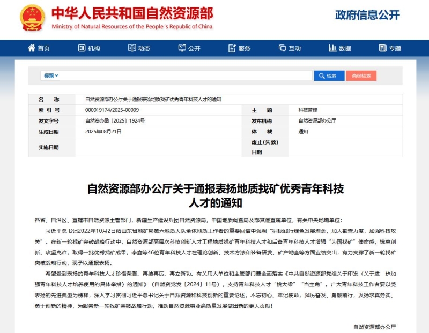Click the national emblem logo
Screen dimensions: 429x333
[x=33, y=18]
